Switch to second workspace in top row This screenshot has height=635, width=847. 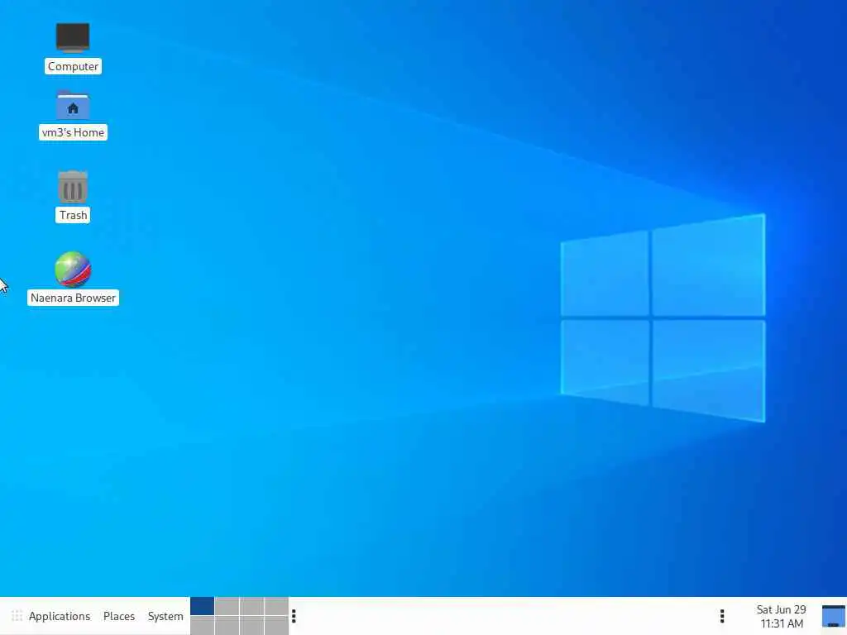click(227, 606)
